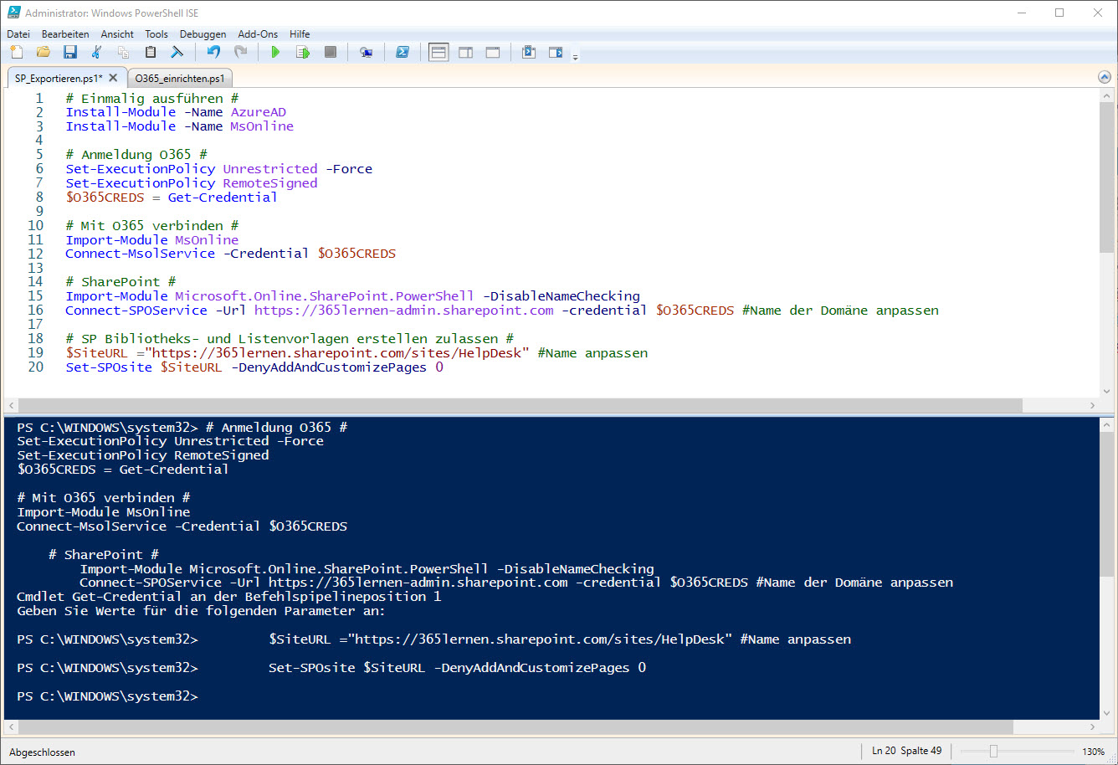
Task: Collapse the script pane with round chevron
Action: (1105, 77)
